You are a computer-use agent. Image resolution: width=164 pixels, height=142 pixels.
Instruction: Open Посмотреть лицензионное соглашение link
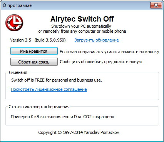tap(49, 89)
